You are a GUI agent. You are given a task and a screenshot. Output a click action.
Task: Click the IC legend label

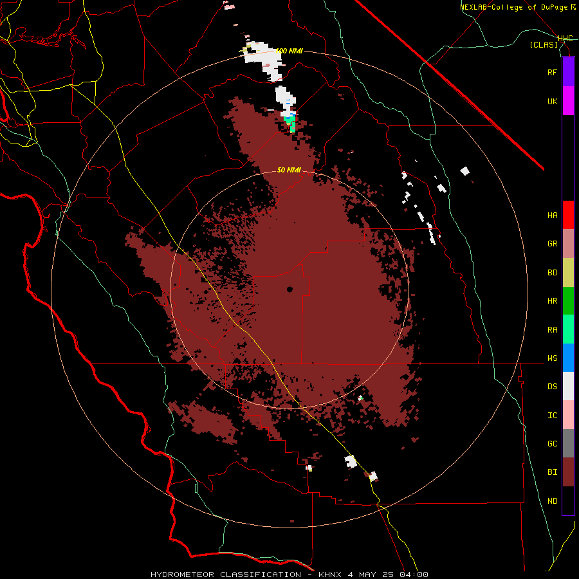click(553, 416)
